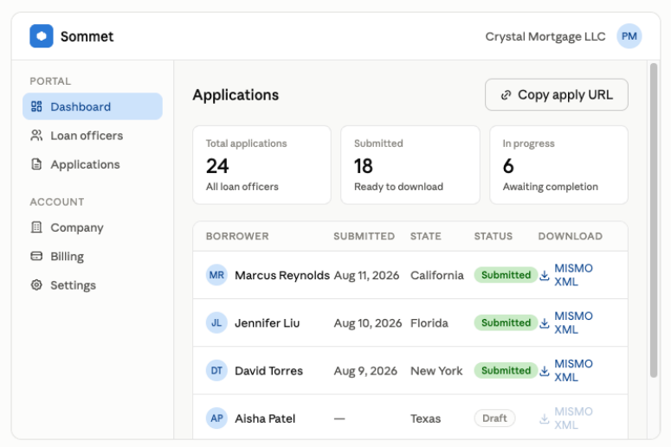Click the Draft status badge
This screenshot has height=447, width=671.
tap(494, 418)
